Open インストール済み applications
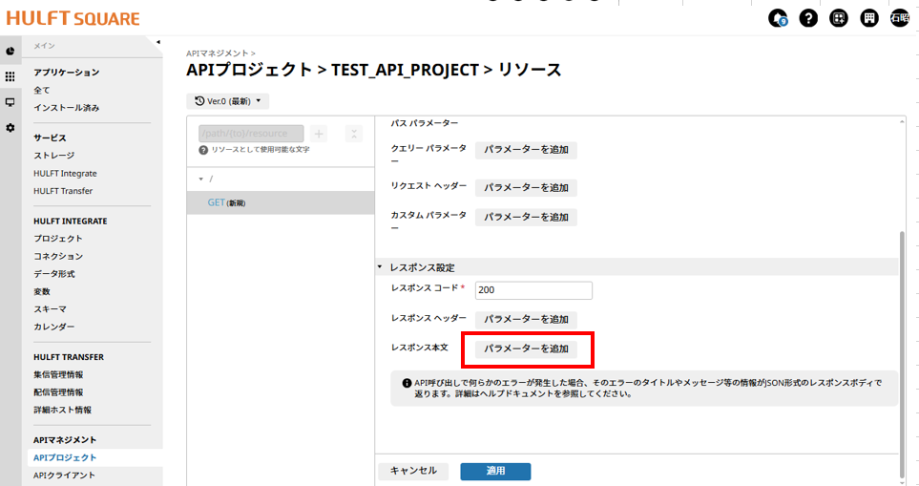 (x=66, y=108)
